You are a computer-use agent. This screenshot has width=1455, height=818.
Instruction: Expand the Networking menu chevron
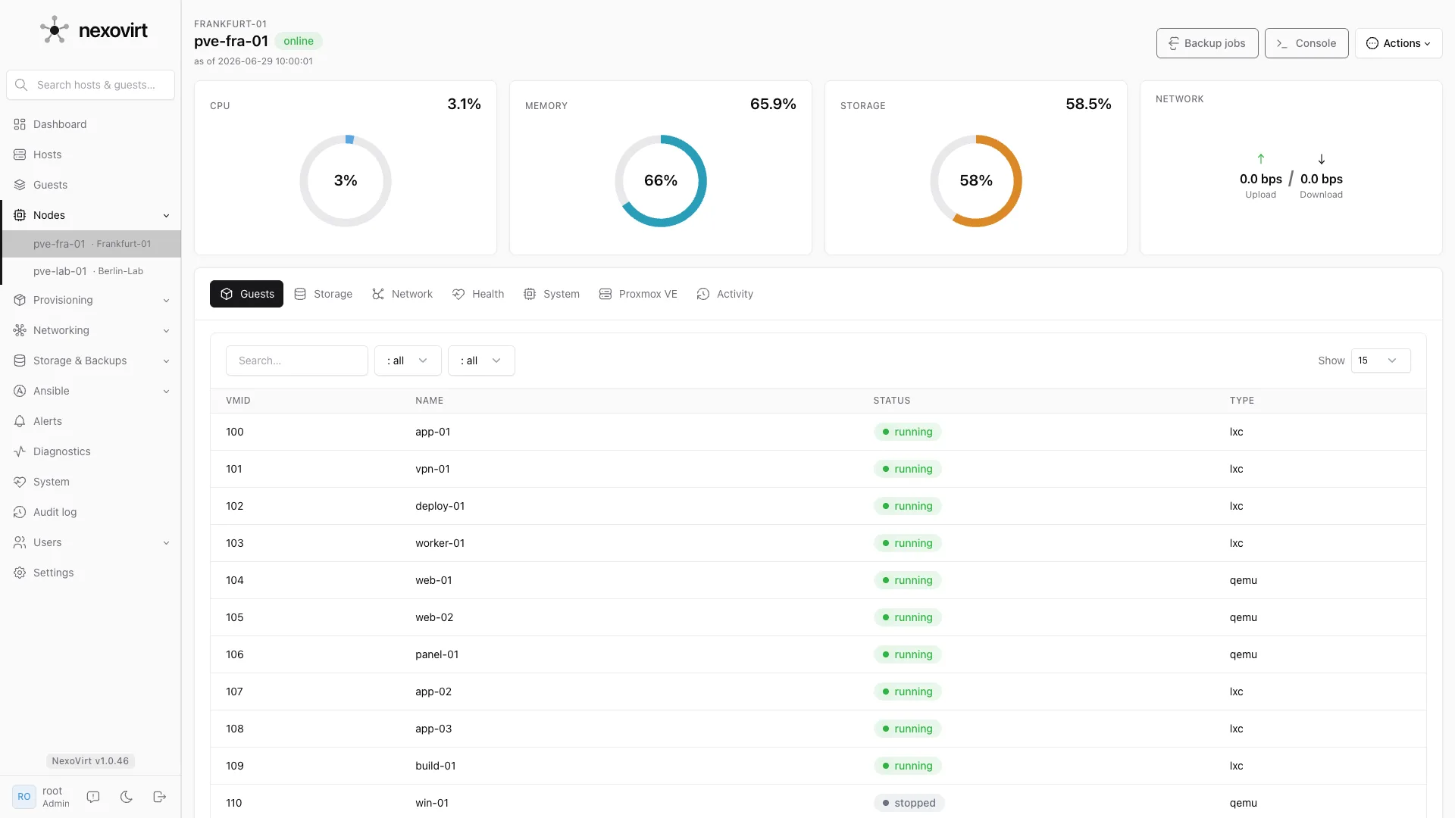[166, 330]
